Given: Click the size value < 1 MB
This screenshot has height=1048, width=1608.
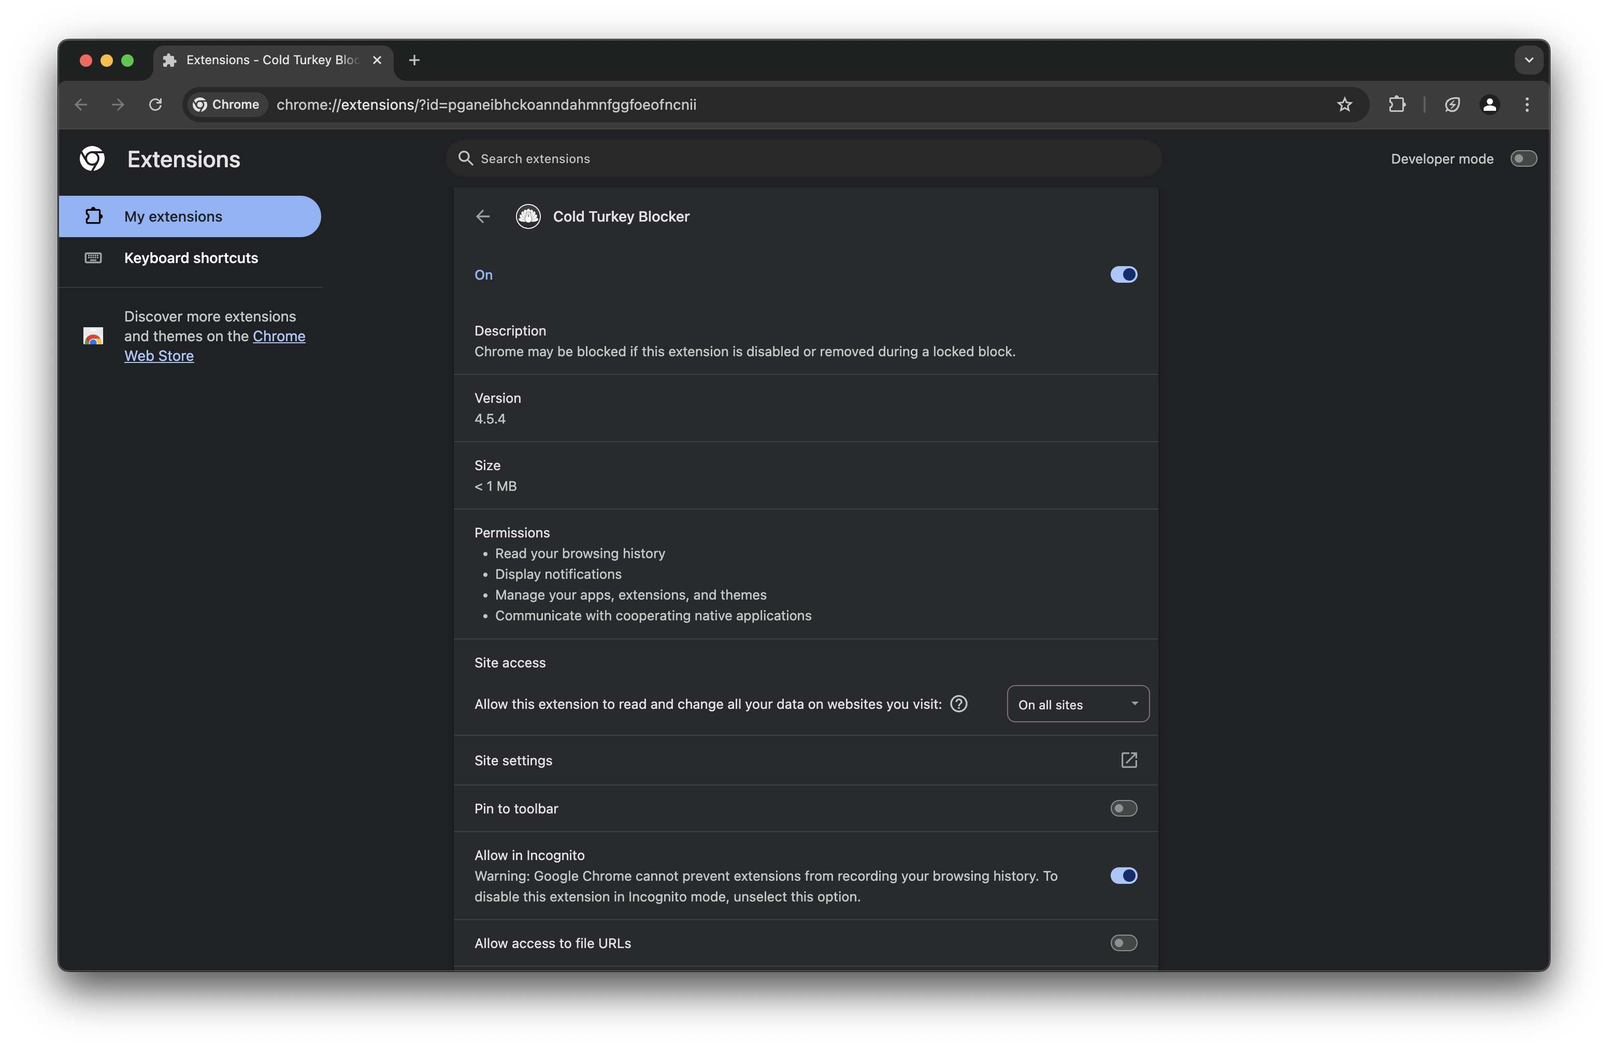Looking at the screenshot, I should click(x=495, y=486).
